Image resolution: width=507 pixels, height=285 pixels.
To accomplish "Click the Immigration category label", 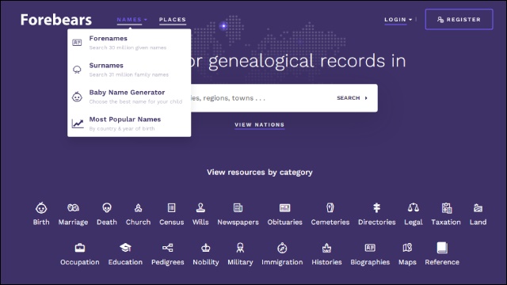I will 282,262.
